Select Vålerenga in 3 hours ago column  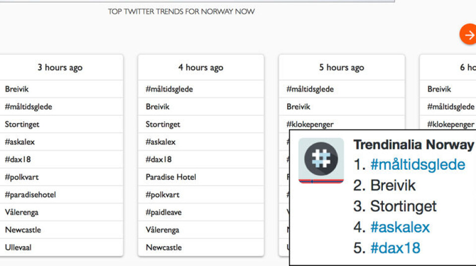pyautogui.click(x=22, y=212)
